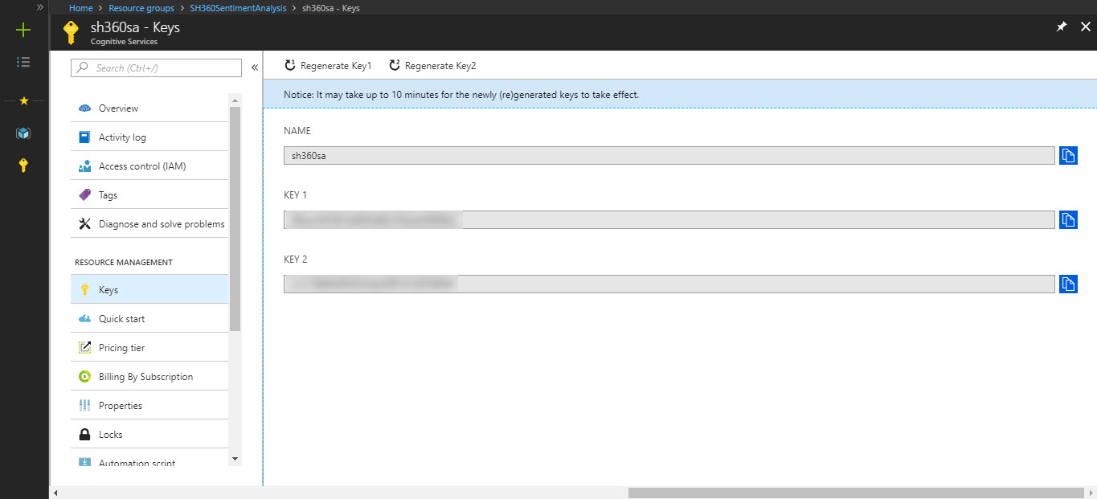Select the Tags menu item

coord(149,195)
